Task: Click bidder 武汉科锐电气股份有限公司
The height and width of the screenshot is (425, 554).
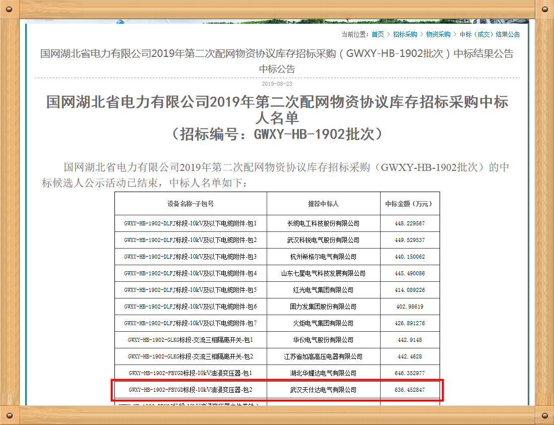Action: 323,240
